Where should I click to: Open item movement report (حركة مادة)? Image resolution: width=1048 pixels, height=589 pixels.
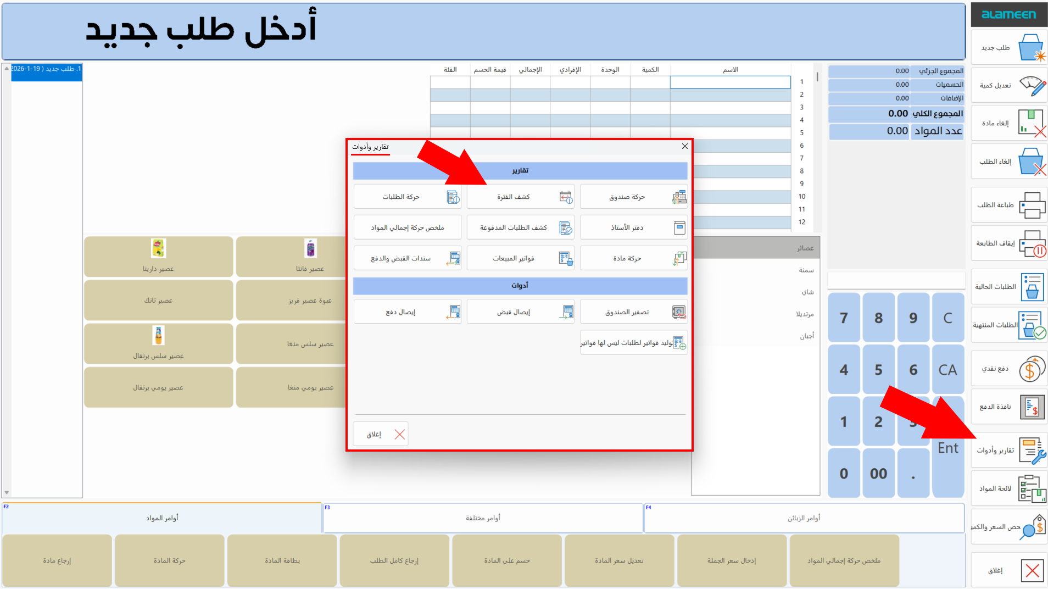click(634, 258)
